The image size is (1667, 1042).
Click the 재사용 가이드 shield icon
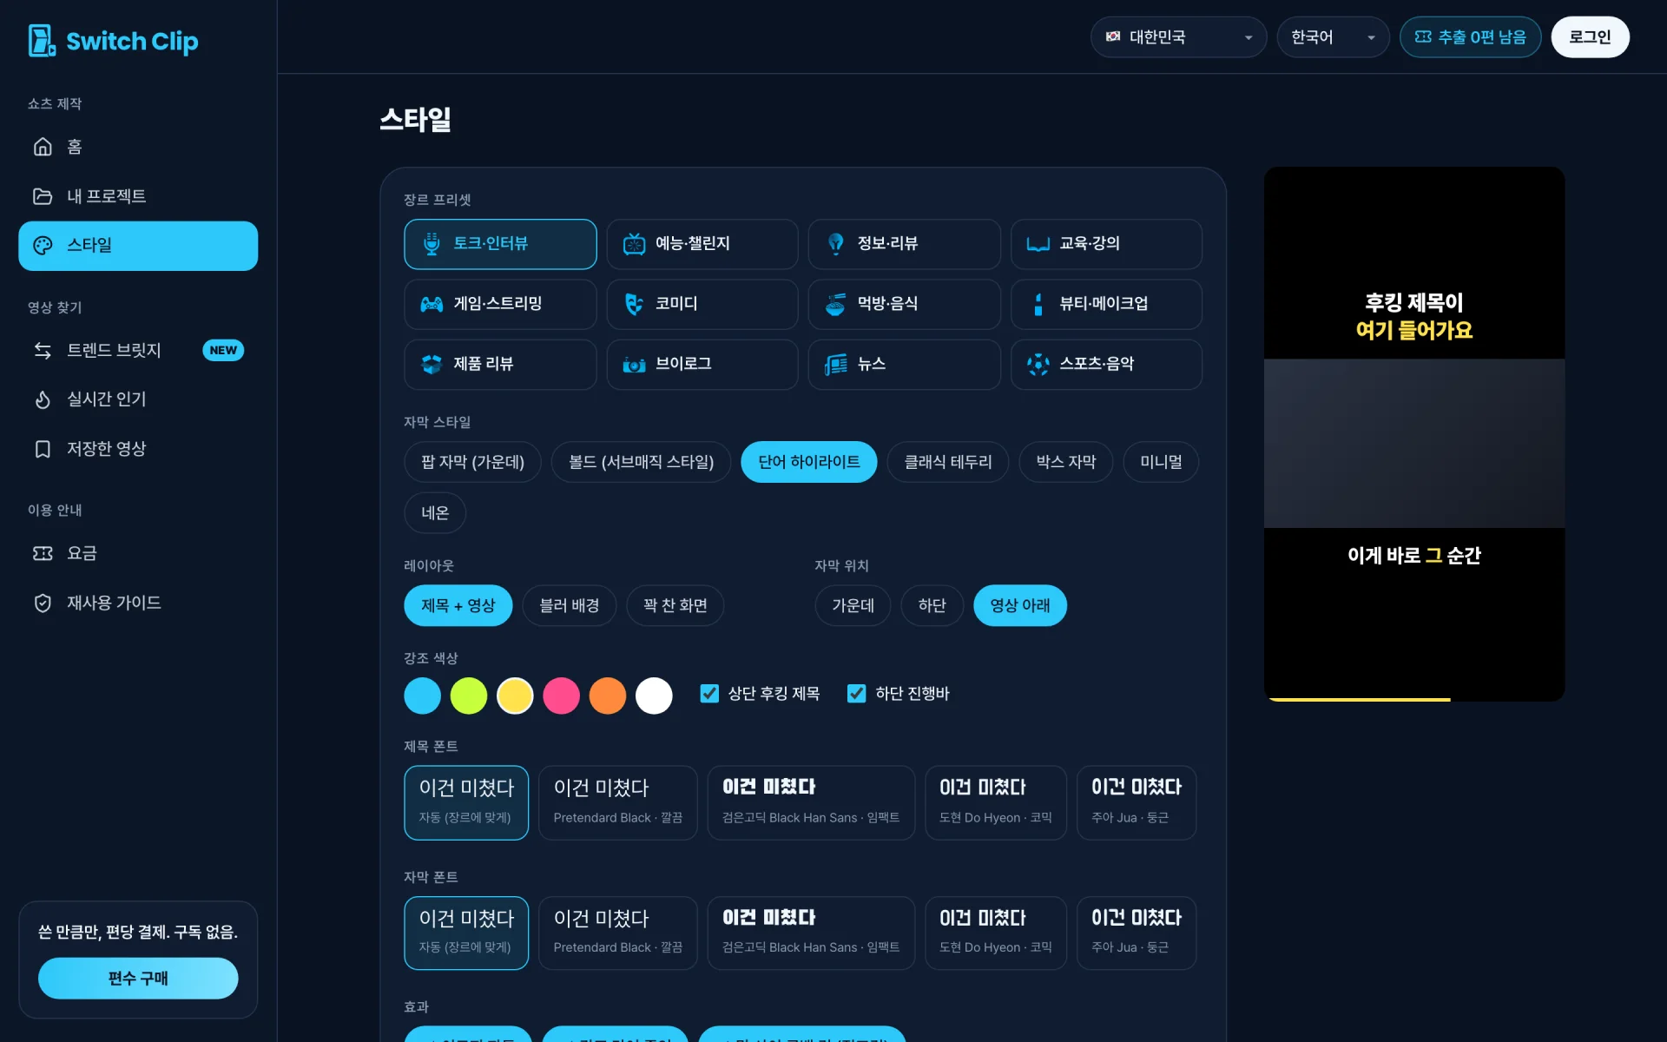coord(43,603)
